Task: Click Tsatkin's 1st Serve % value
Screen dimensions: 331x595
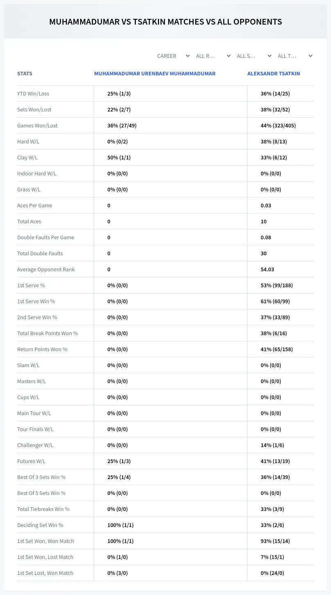Action: click(x=277, y=285)
